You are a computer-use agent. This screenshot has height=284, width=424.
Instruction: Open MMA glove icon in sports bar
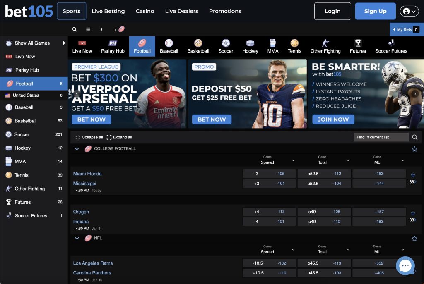click(273, 43)
